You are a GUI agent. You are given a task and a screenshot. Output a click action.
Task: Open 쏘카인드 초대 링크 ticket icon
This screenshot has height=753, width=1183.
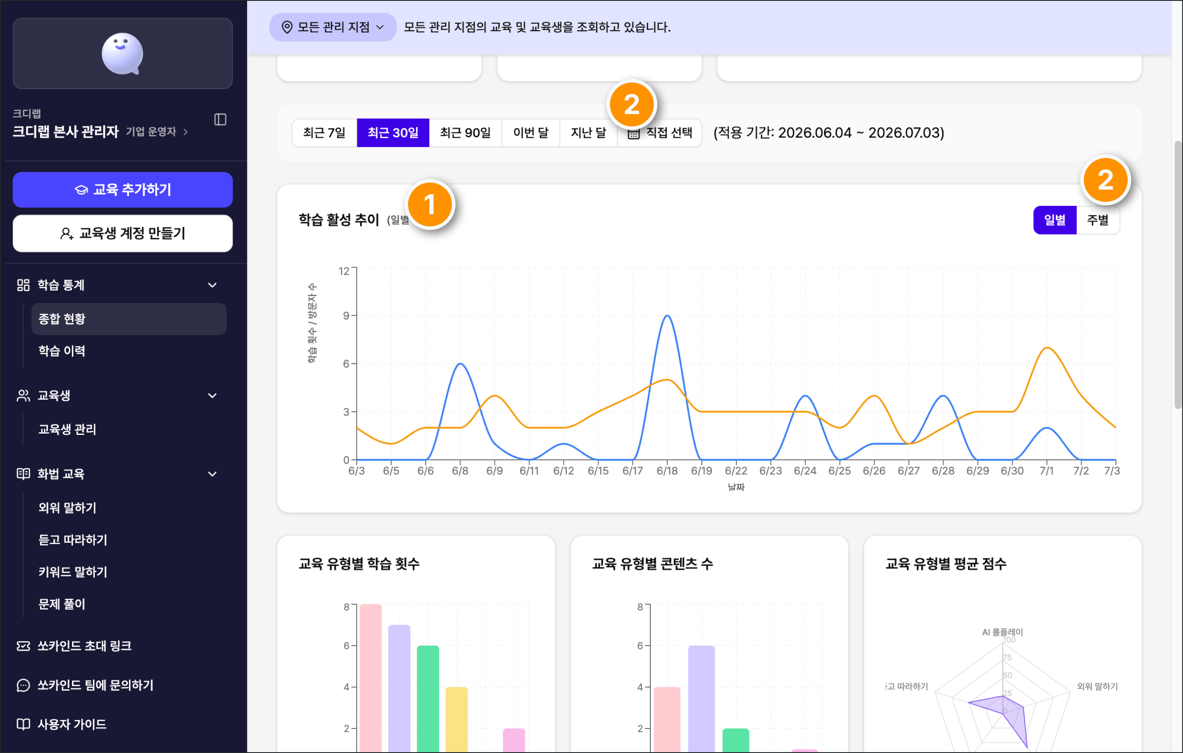23,645
